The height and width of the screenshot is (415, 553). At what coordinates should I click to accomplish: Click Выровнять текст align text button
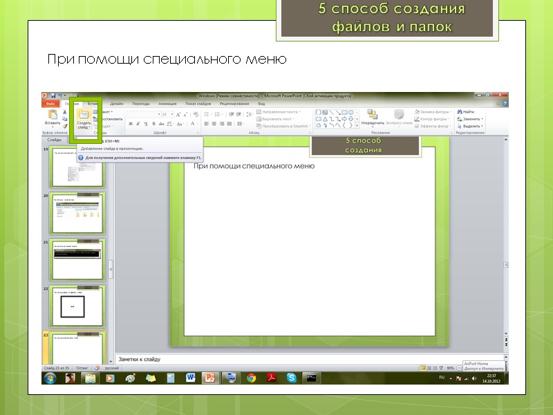pos(275,119)
